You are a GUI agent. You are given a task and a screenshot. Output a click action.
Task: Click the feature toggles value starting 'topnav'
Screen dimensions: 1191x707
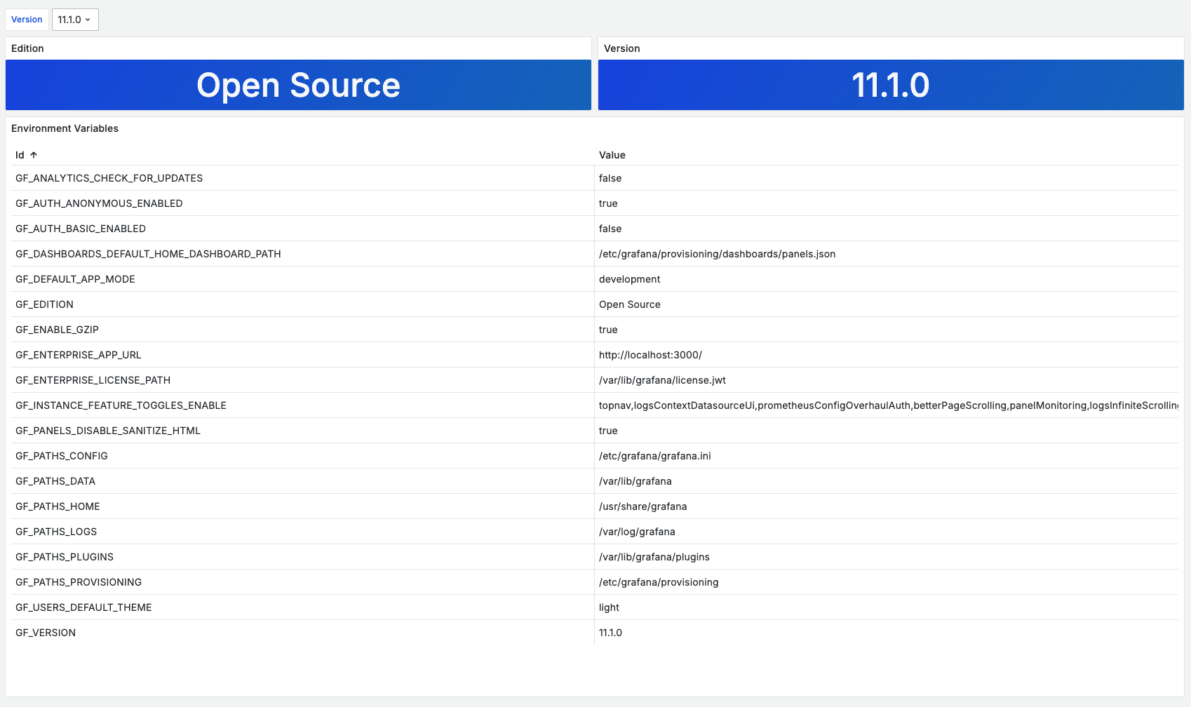pyautogui.click(x=888, y=405)
